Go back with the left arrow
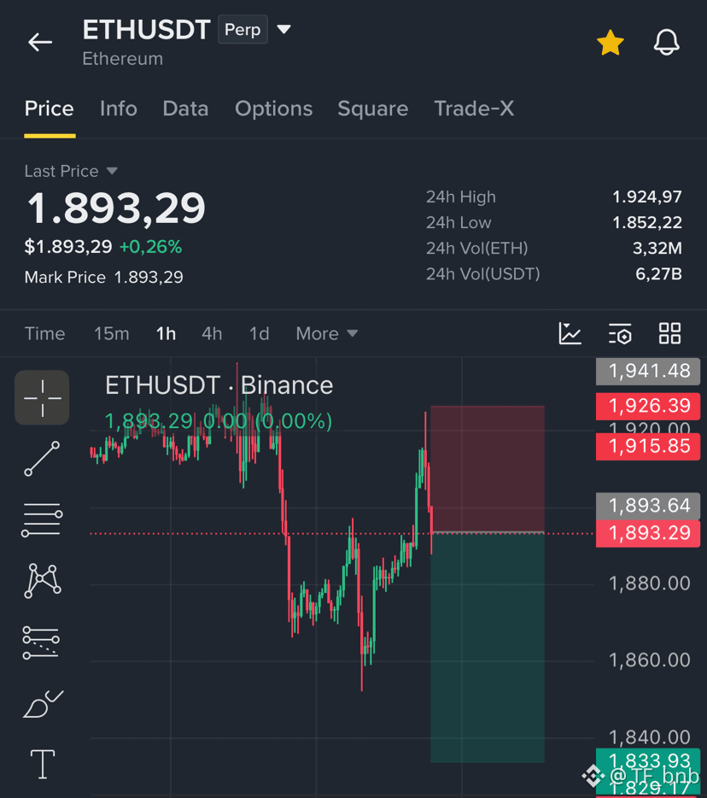 pos(40,42)
